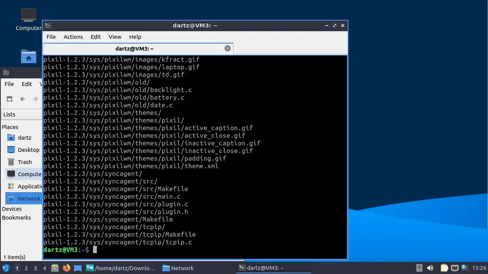The width and height of the screenshot is (488, 274).
Task: Click the line ending images/kfract.gif
Action: pos(122,59)
